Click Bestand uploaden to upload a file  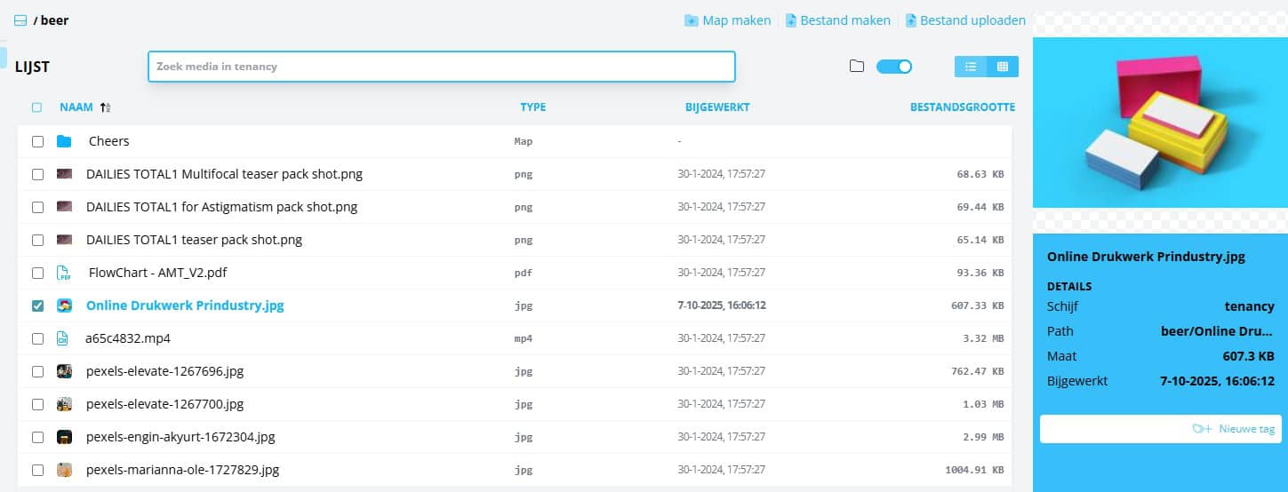pyautogui.click(x=965, y=20)
